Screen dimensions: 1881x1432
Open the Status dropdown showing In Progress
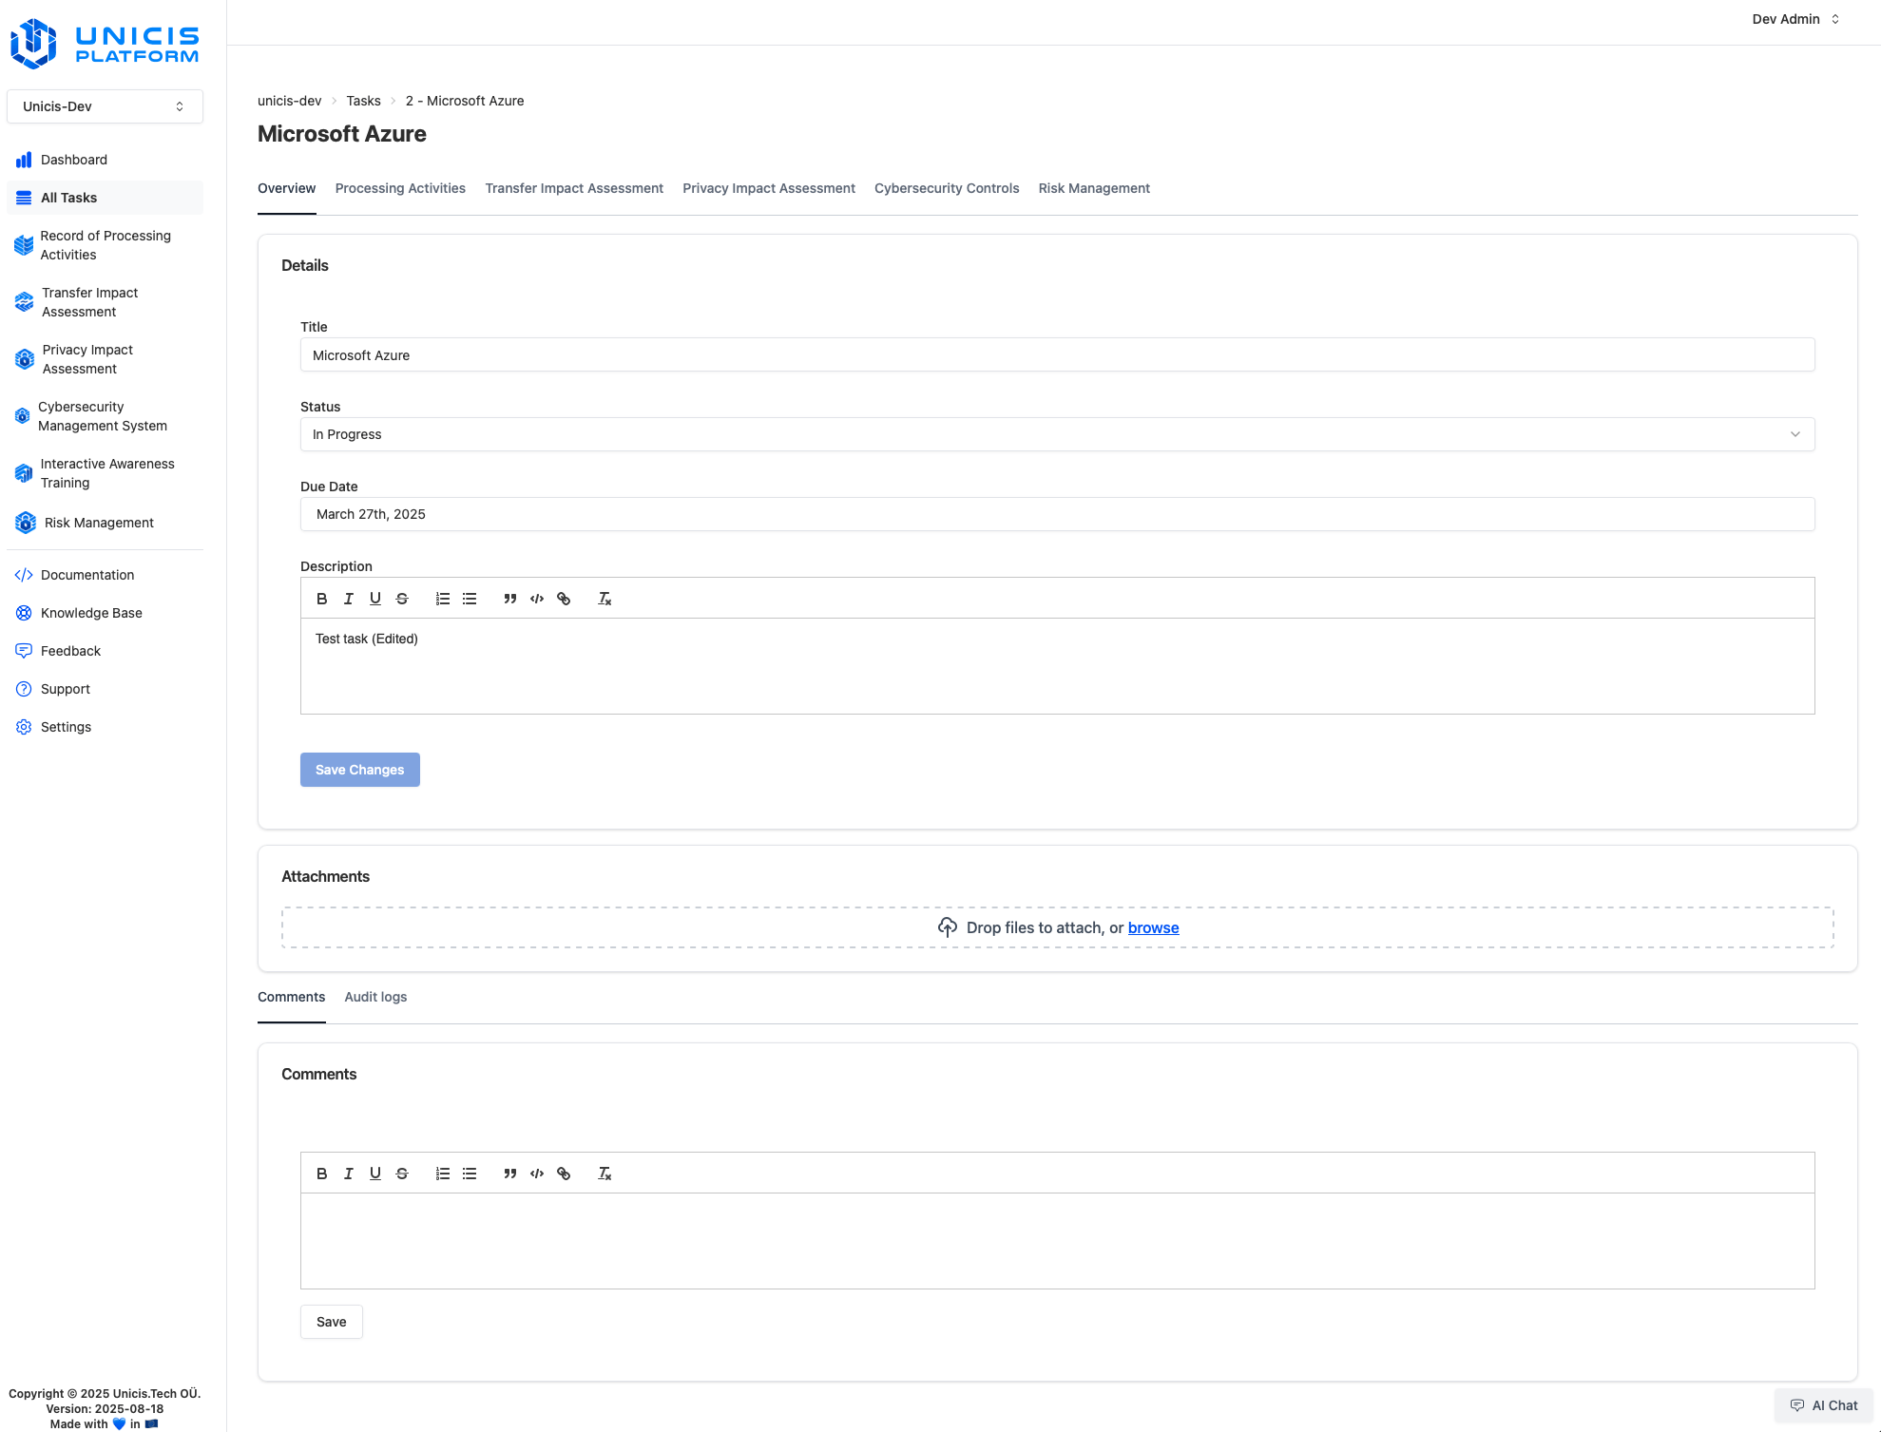point(1057,434)
